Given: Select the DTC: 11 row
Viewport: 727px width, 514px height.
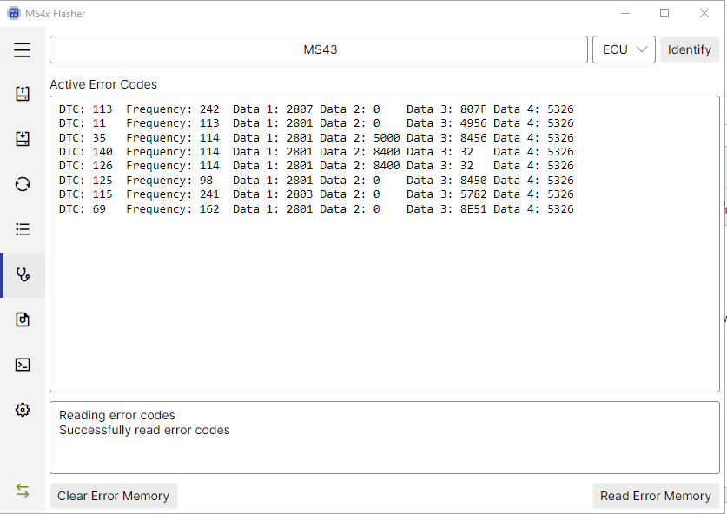Looking at the screenshot, I should click(x=316, y=123).
